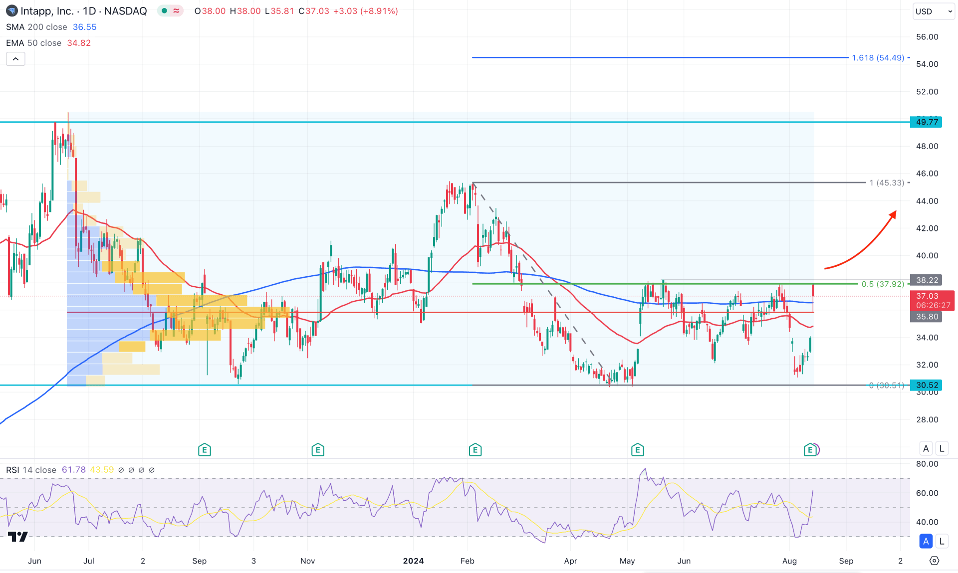Click the Feb label on time axis
This screenshot has width=958, height=573.
tap(468, 561)
